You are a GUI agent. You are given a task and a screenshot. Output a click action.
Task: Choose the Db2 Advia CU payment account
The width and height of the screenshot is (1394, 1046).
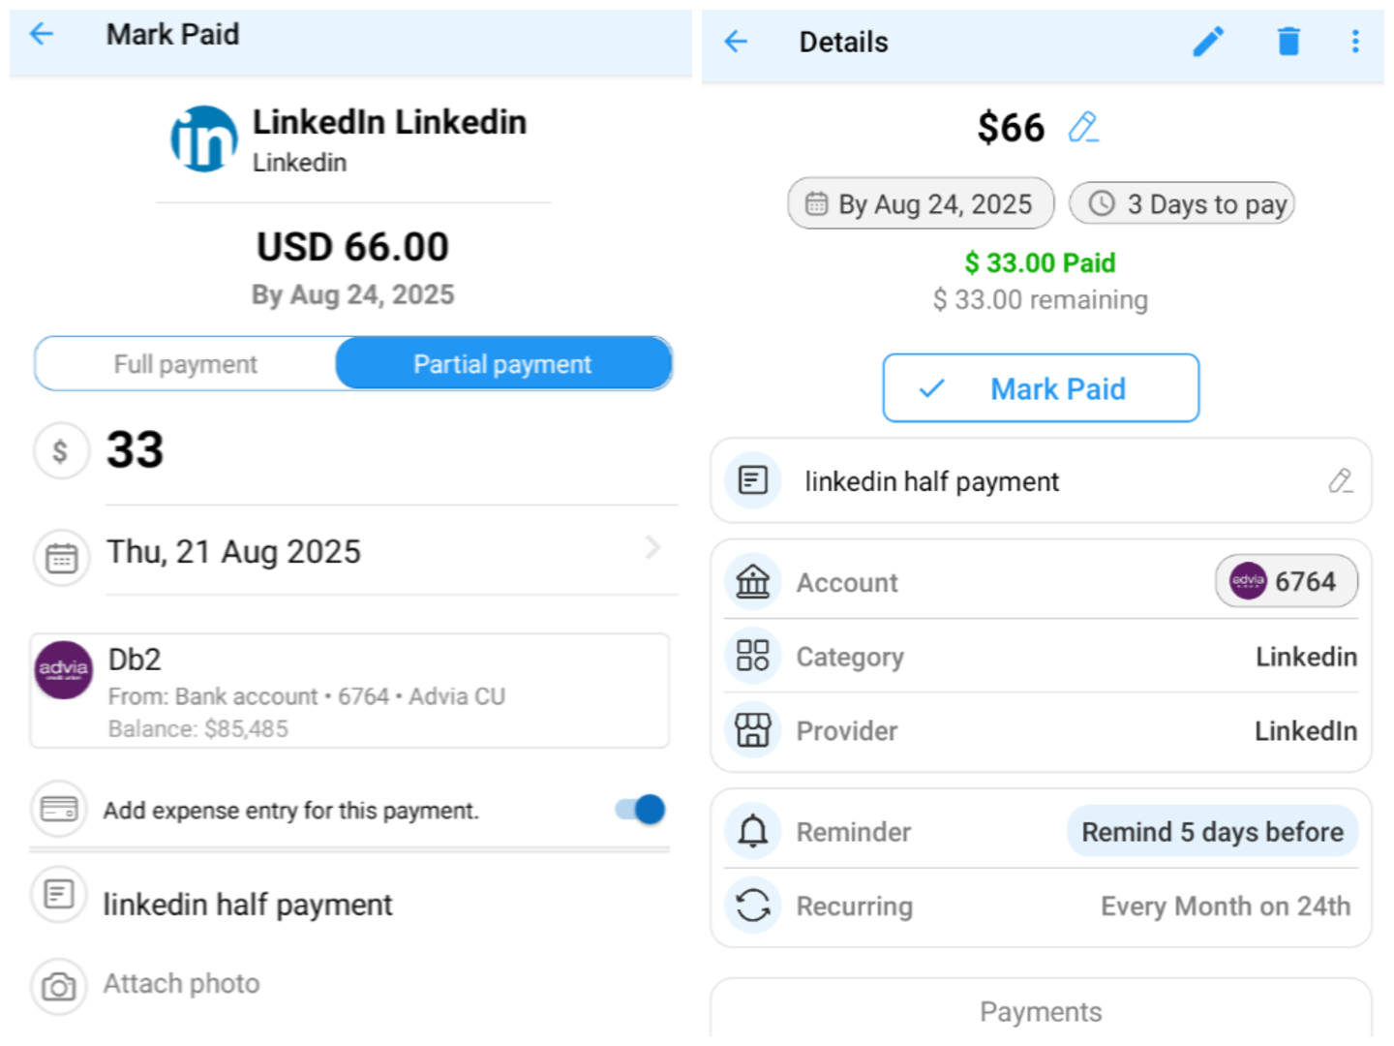click(x=348, y=692)
